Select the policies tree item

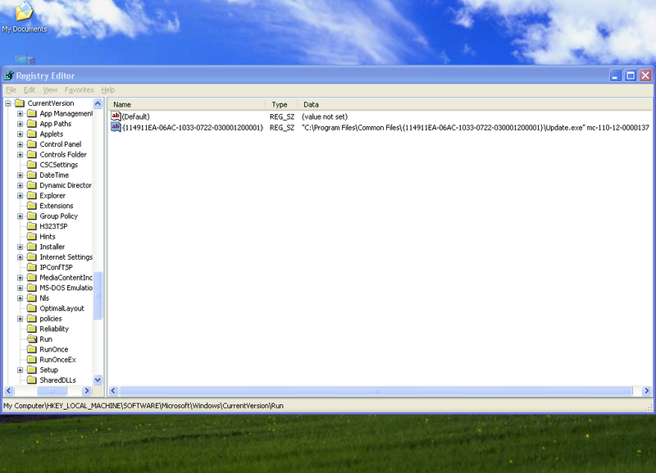click(x=51, y=319)
